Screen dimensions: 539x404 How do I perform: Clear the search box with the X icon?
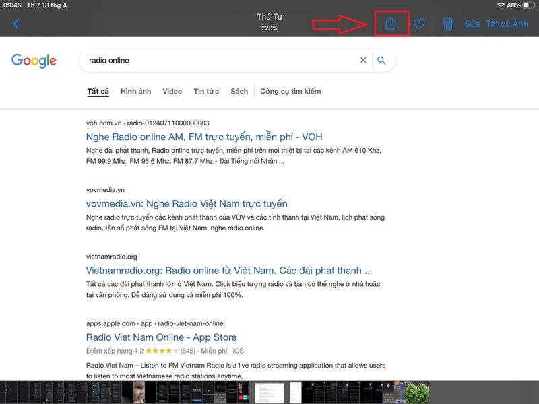point(363,60)
